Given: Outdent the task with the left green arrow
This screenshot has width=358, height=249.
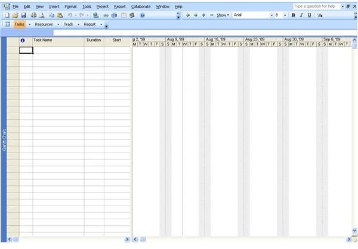Looking at the screenshot, I should coord(188,15).
